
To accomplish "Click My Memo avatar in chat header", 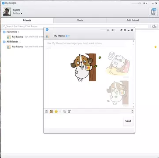I will pyautogui.click(x=48, y=36).
